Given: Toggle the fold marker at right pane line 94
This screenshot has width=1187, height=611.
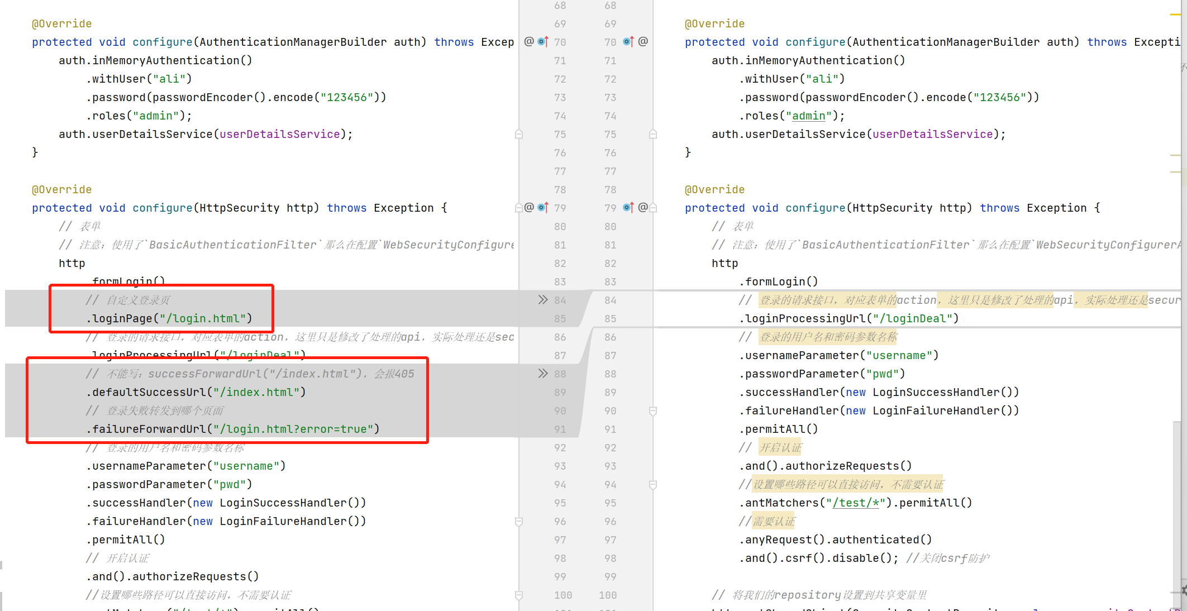Looking at the screenshot, I should tap(653, 484).
